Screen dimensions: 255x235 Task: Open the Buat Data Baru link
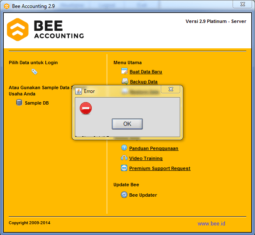[x=146, y=72]
